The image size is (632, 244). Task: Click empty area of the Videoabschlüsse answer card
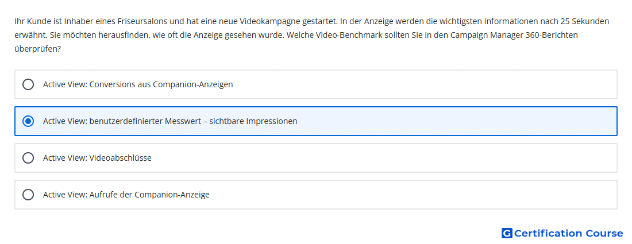click(x=383, y=158)
